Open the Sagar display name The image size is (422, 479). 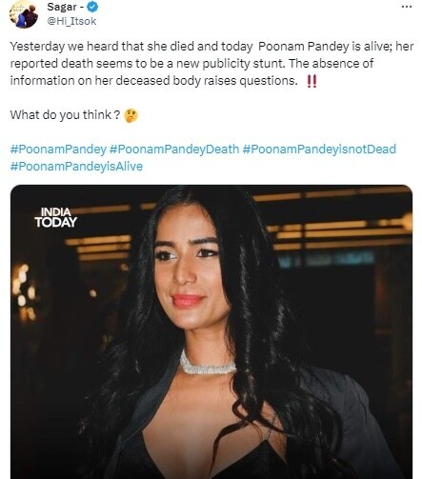tap(62, 7)
